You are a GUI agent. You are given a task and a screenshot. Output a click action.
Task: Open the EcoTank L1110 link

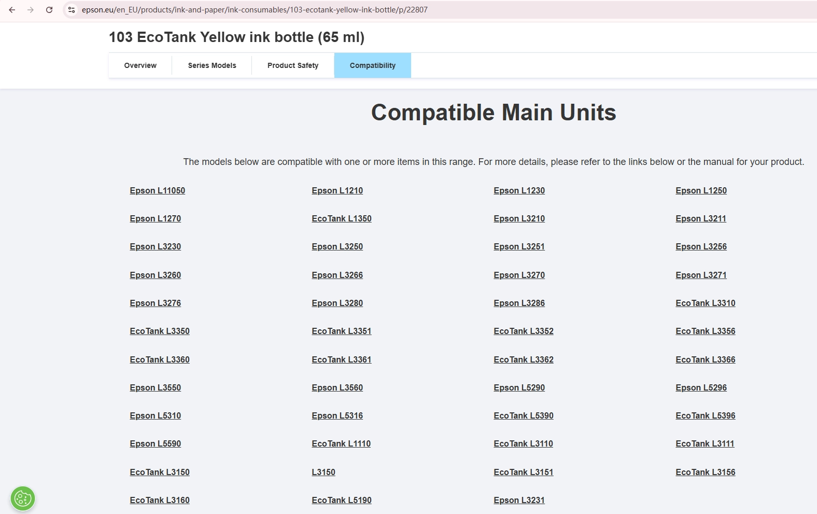pyautogui.click(x=341, y=443)
